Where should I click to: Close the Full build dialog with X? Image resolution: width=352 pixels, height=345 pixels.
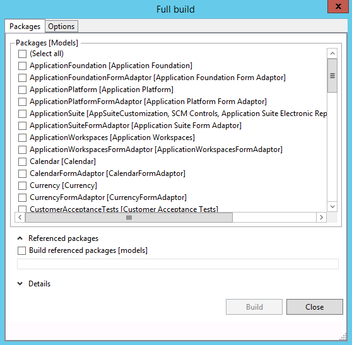[338, 6]
